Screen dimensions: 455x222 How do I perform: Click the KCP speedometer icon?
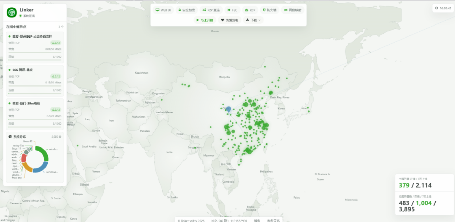pos(247,10)
